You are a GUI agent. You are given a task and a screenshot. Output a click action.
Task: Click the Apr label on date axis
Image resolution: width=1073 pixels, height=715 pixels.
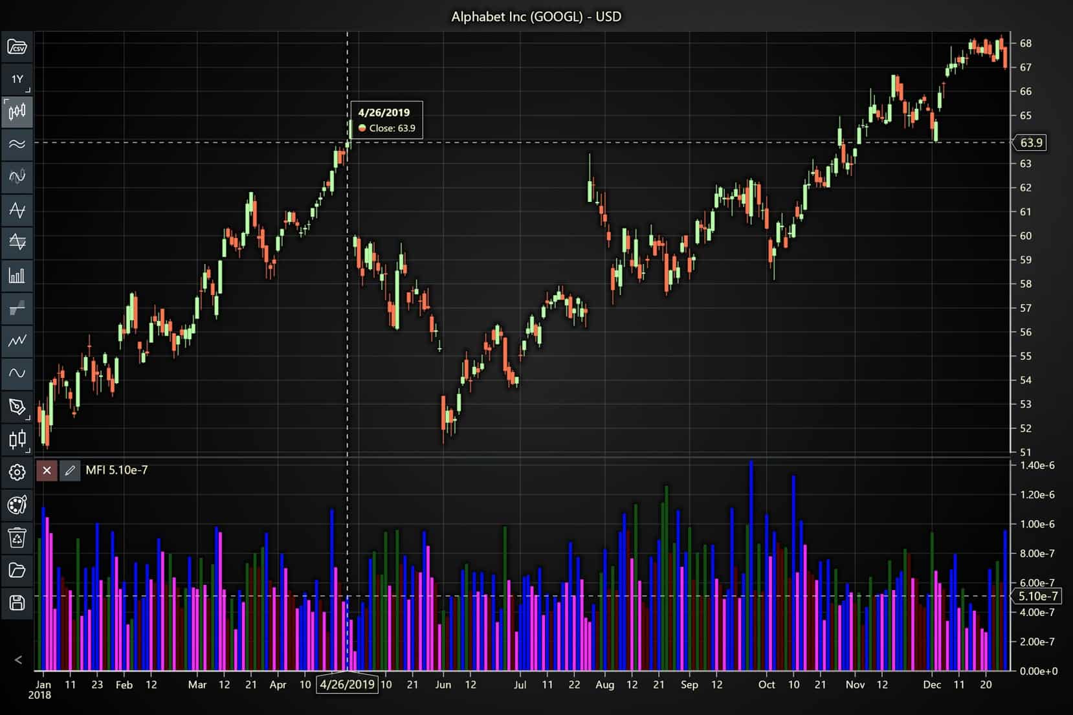point(278,685)
